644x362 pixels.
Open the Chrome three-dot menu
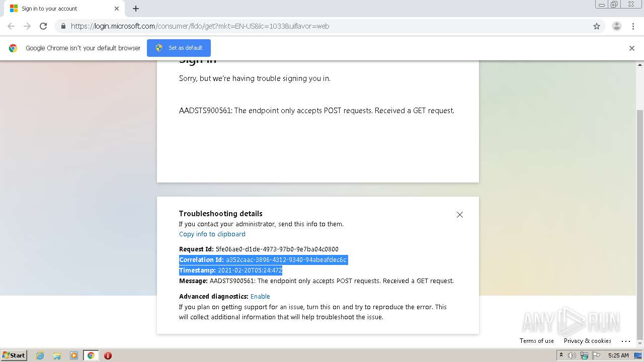[633, 26]
